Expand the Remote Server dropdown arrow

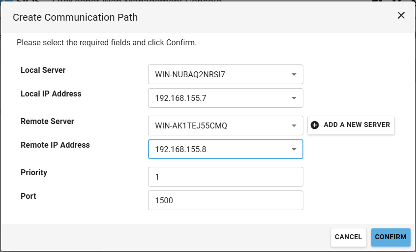294,126
